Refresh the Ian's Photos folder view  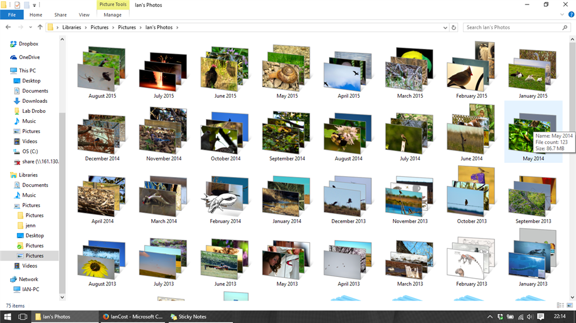[454, 27]
